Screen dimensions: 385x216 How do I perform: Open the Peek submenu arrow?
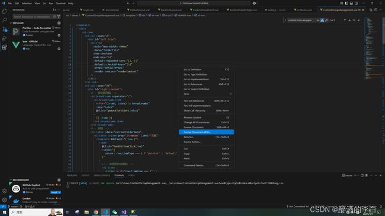tap(230, 94)
